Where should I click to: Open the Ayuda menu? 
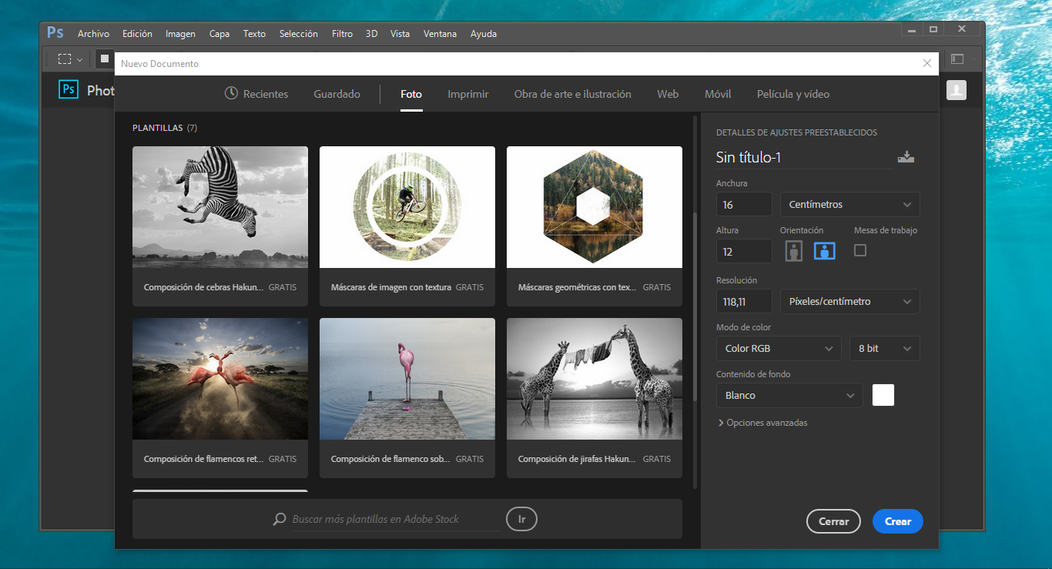click(484, 34)
